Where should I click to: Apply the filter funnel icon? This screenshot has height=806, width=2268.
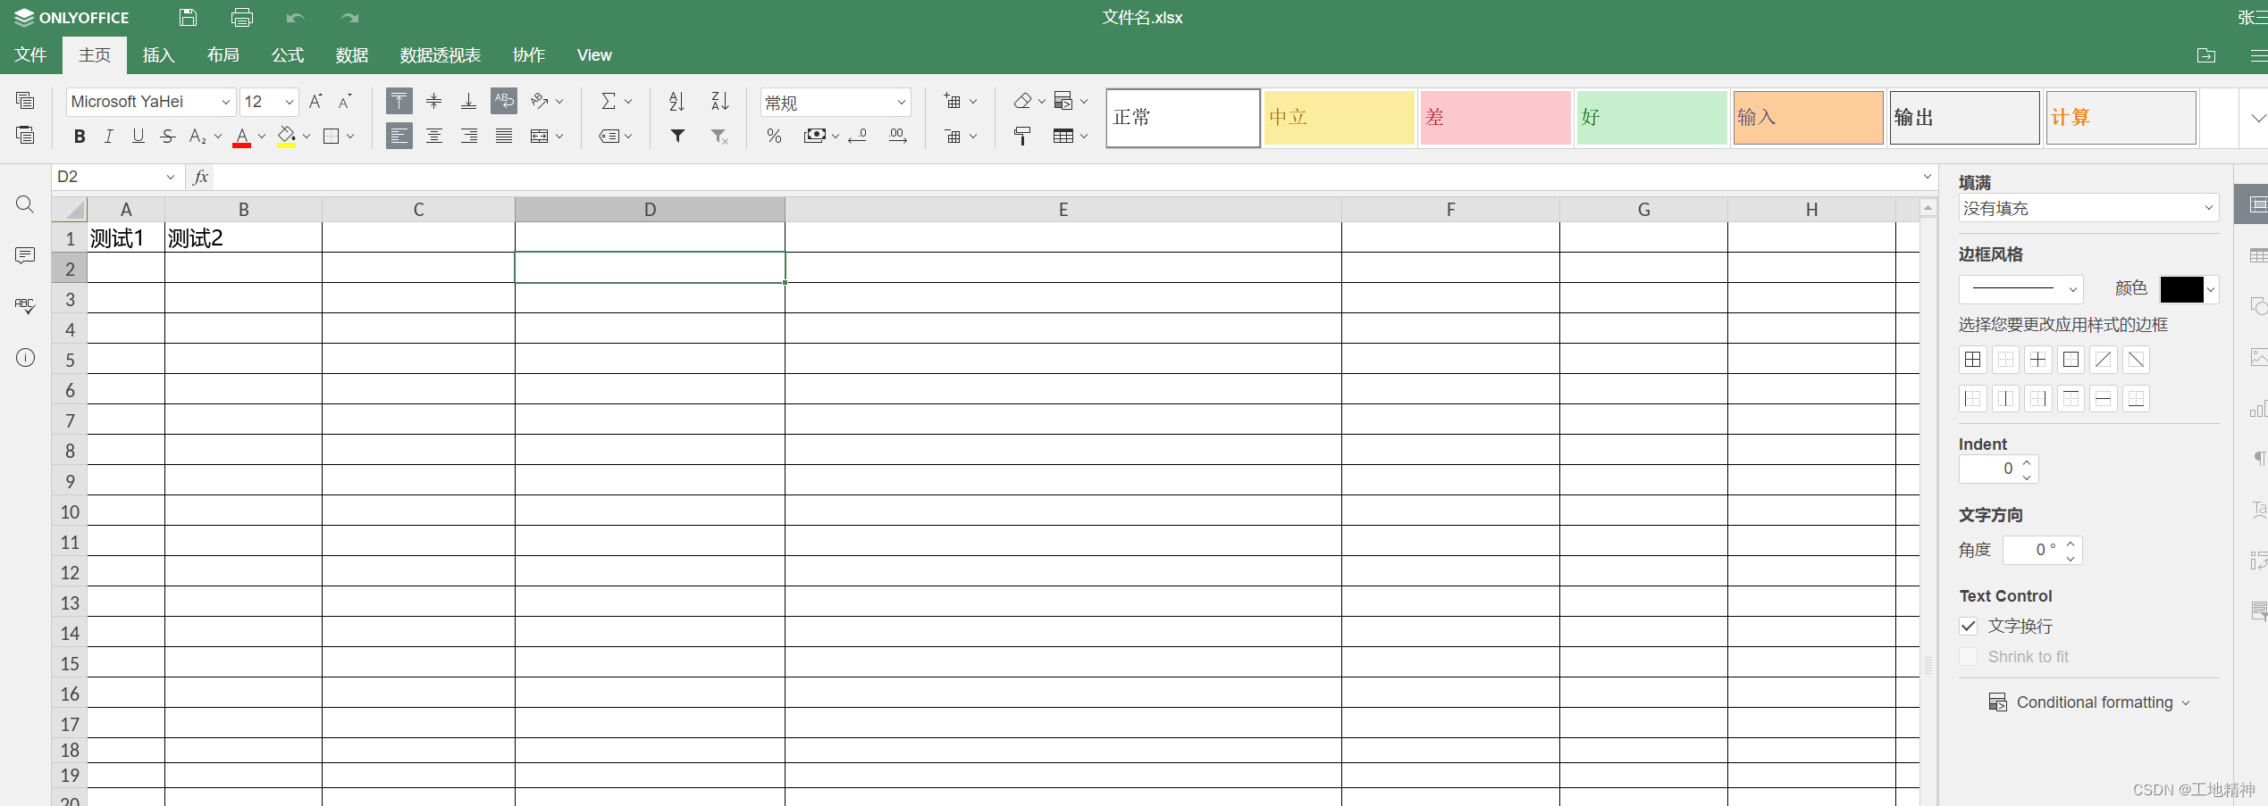click(x=677, y=136)
